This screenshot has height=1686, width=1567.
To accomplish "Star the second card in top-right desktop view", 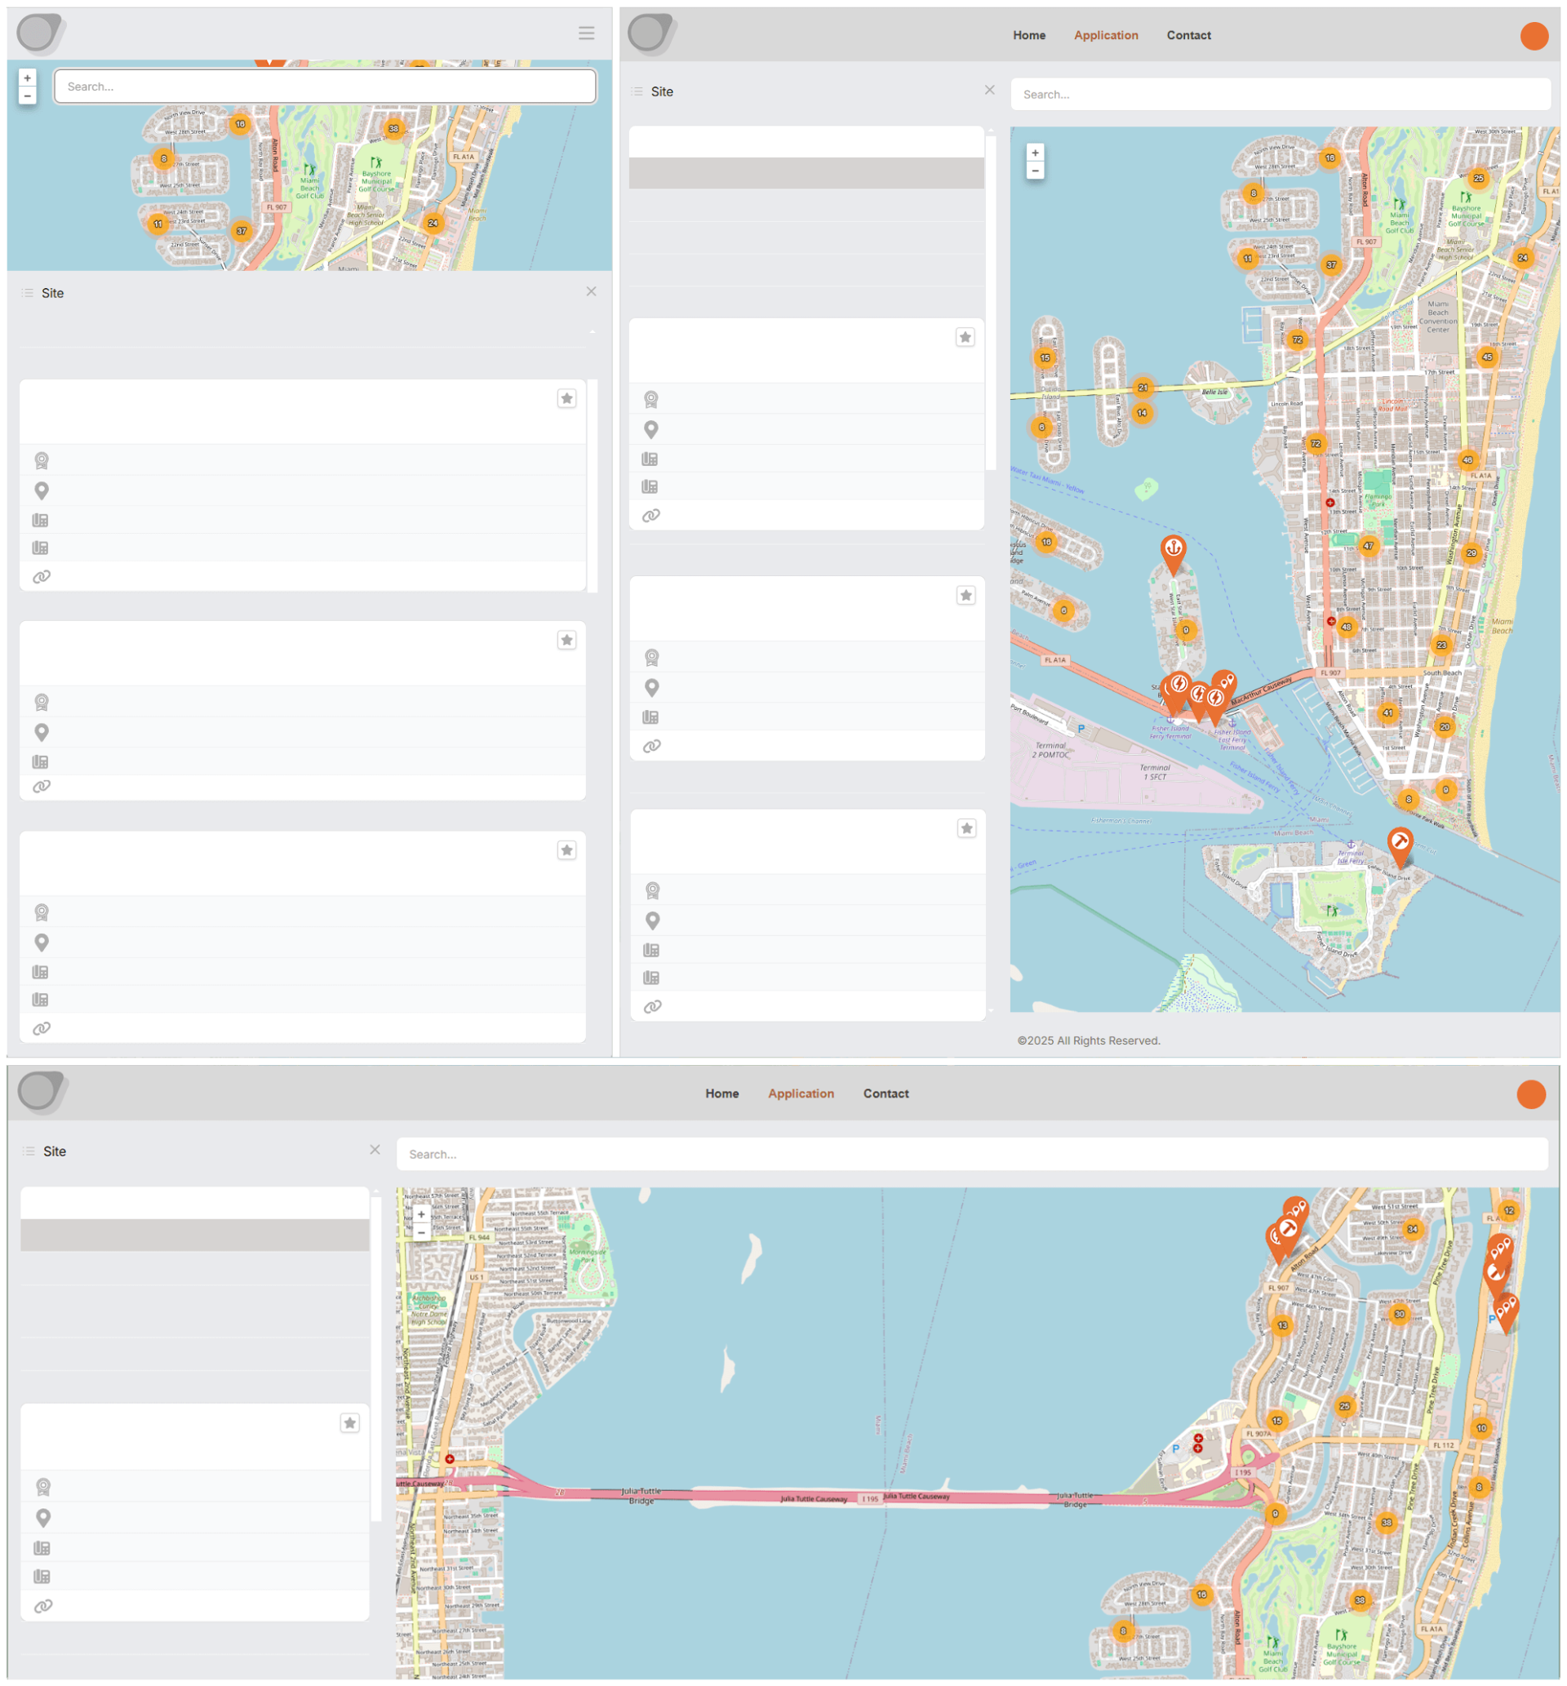I will tap(966, 596).
